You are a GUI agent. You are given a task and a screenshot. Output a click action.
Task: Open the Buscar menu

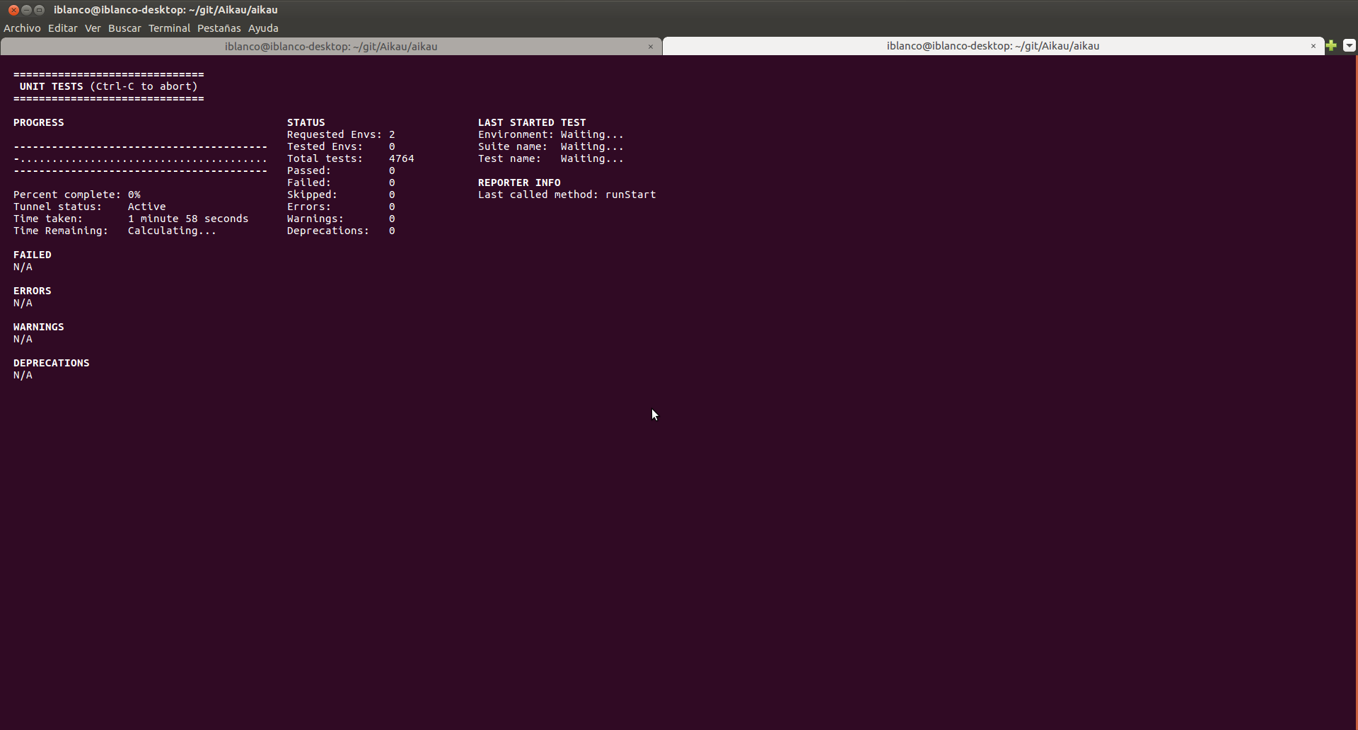tap(124, 28)
